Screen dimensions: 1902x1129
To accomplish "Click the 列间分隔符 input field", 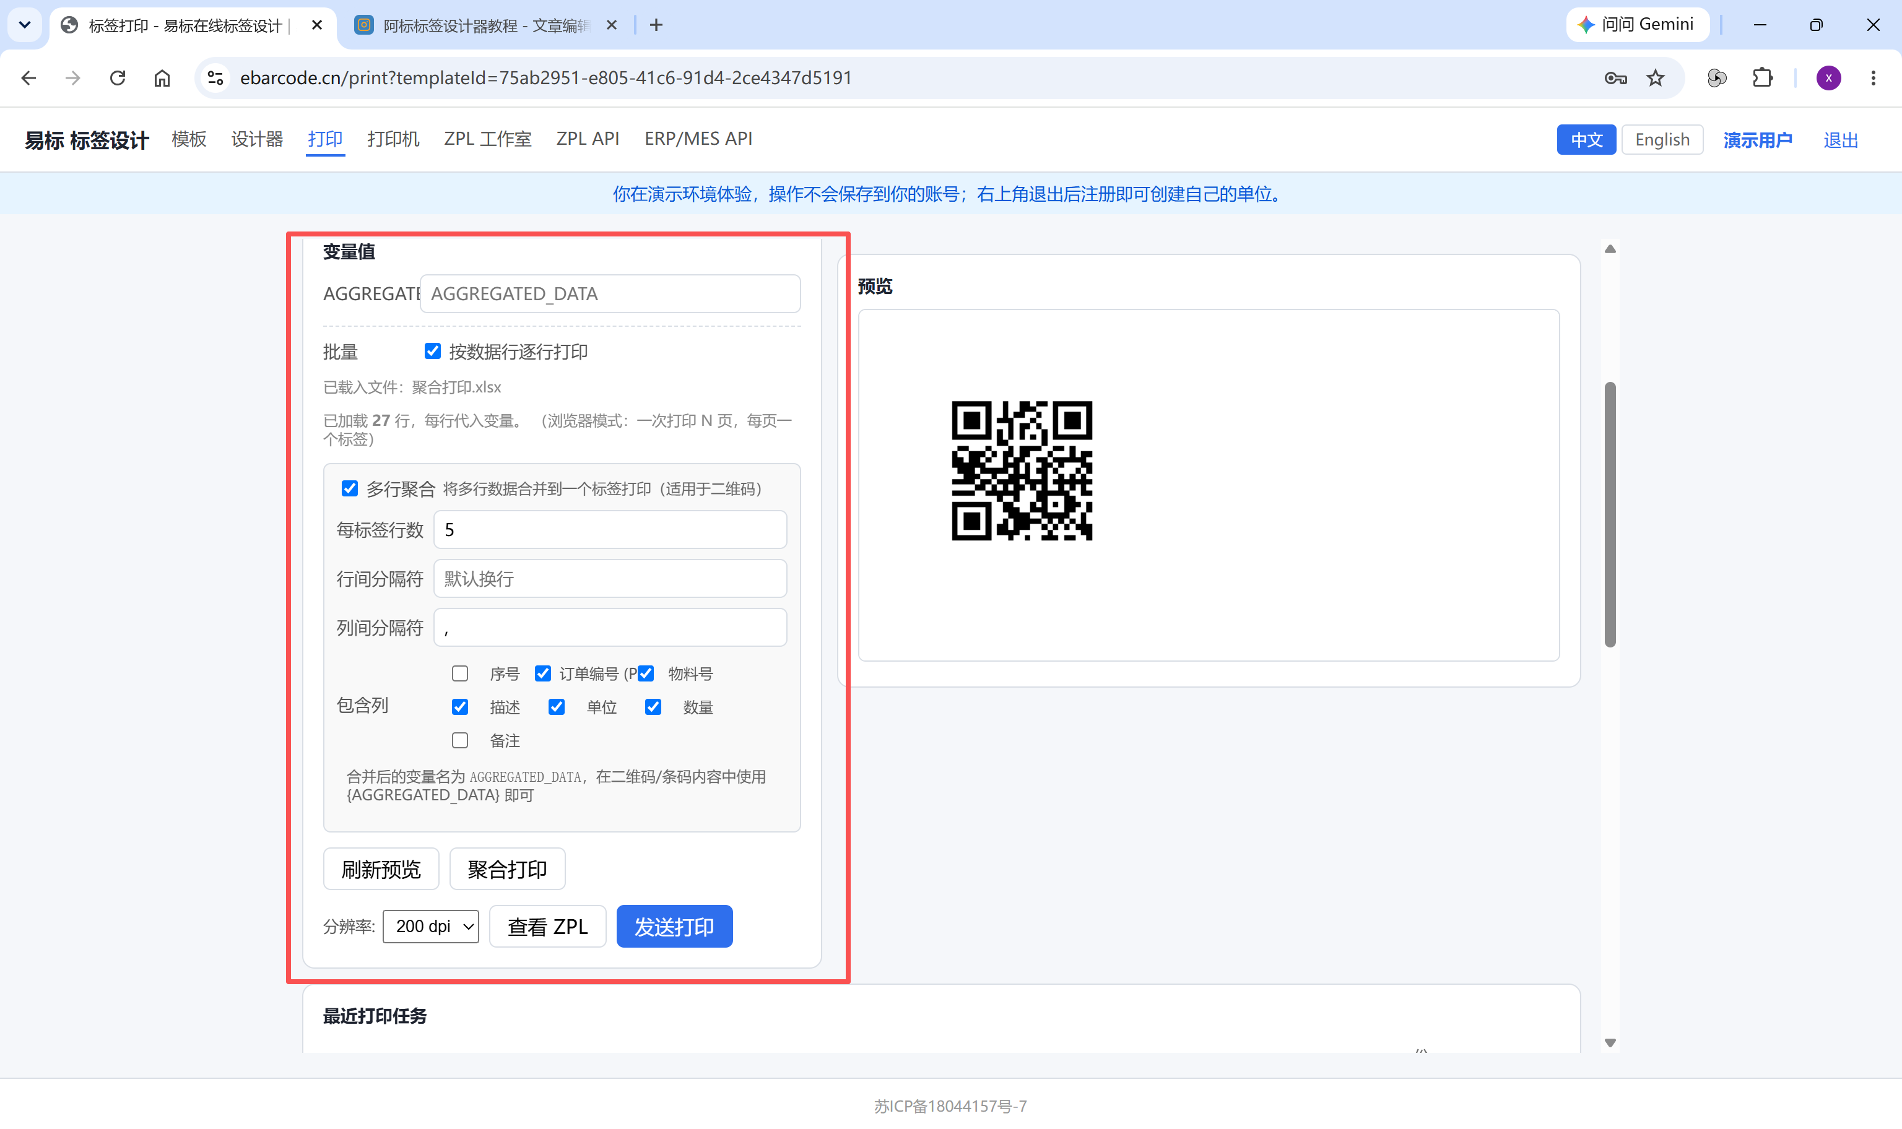I will pos(609,627).
